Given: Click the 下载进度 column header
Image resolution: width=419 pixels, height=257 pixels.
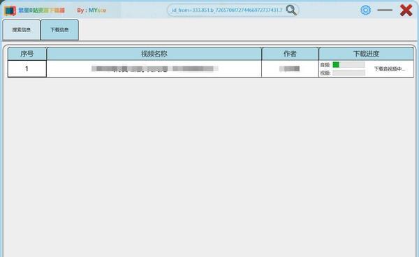Looking at the screenshot, I should click(366, 54).
